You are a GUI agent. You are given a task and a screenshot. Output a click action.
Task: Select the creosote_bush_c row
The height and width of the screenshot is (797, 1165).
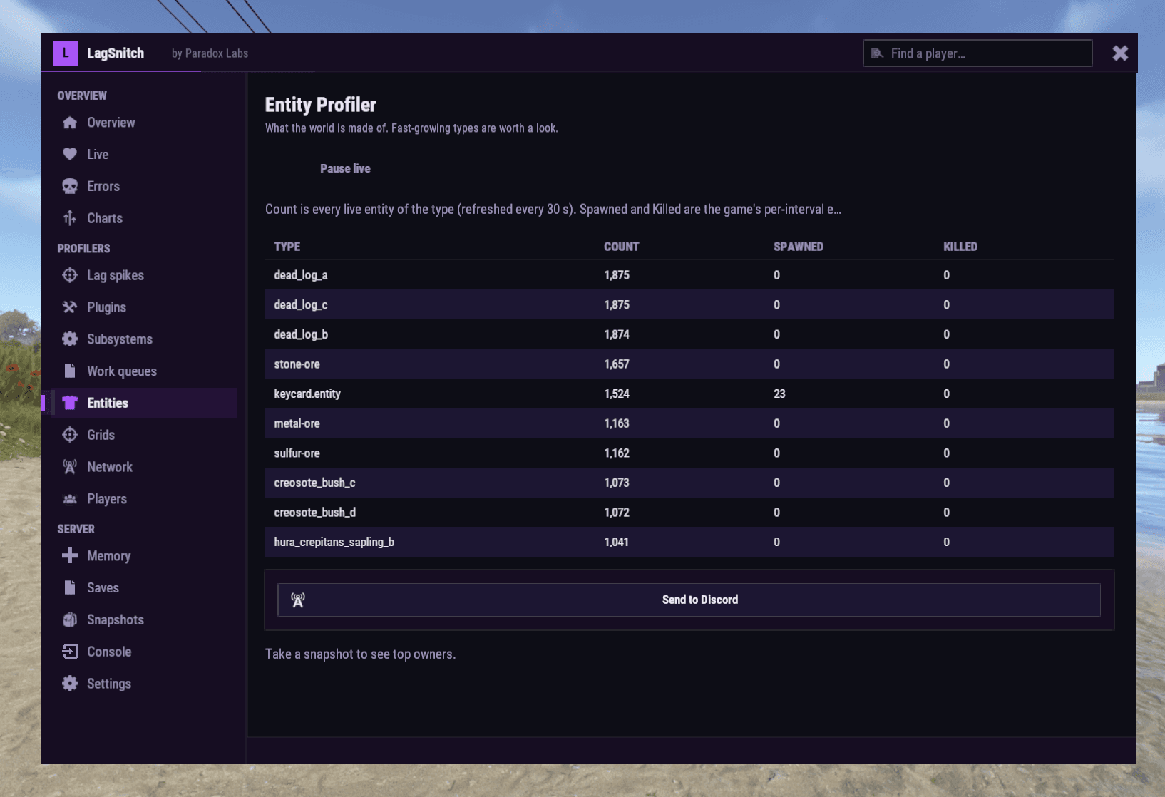pos(689,483)
